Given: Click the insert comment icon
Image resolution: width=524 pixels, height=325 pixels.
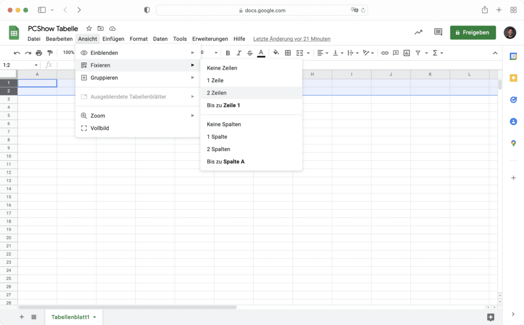Looking at the screenshot, I should (396, 53).
